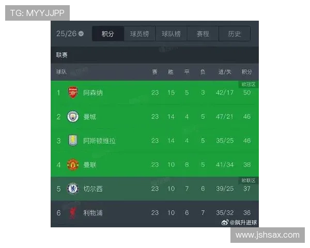Click the Aston Villa club crest

point(72,141)
